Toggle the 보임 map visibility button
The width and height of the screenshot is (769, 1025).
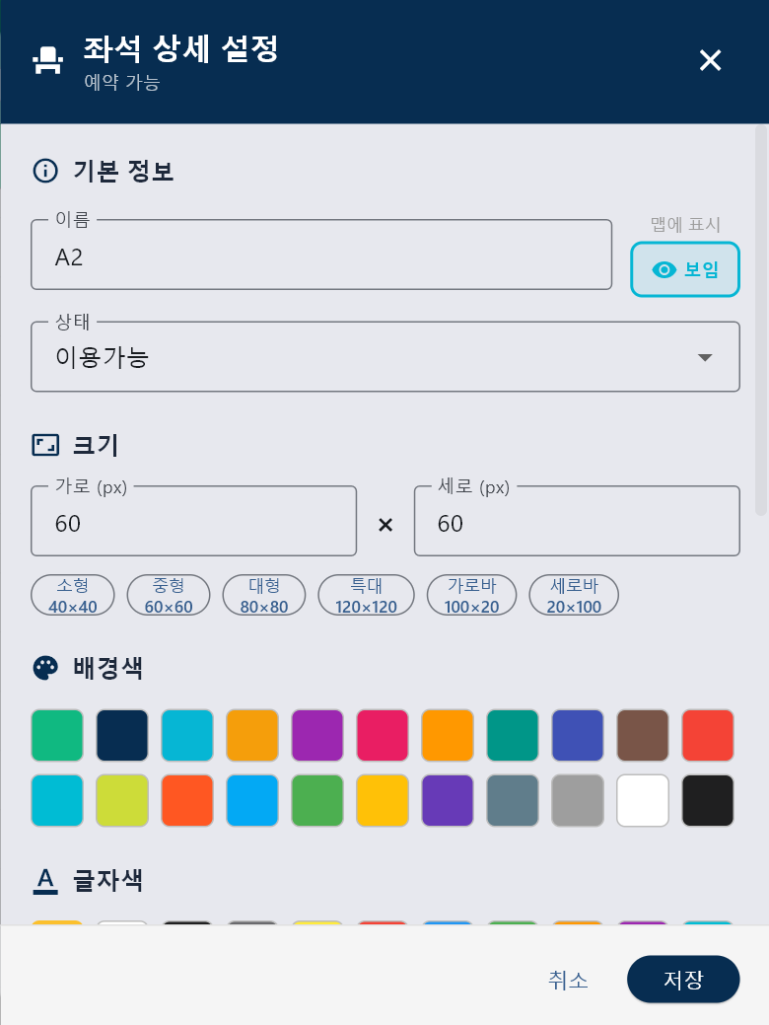[x=684, y=269]
